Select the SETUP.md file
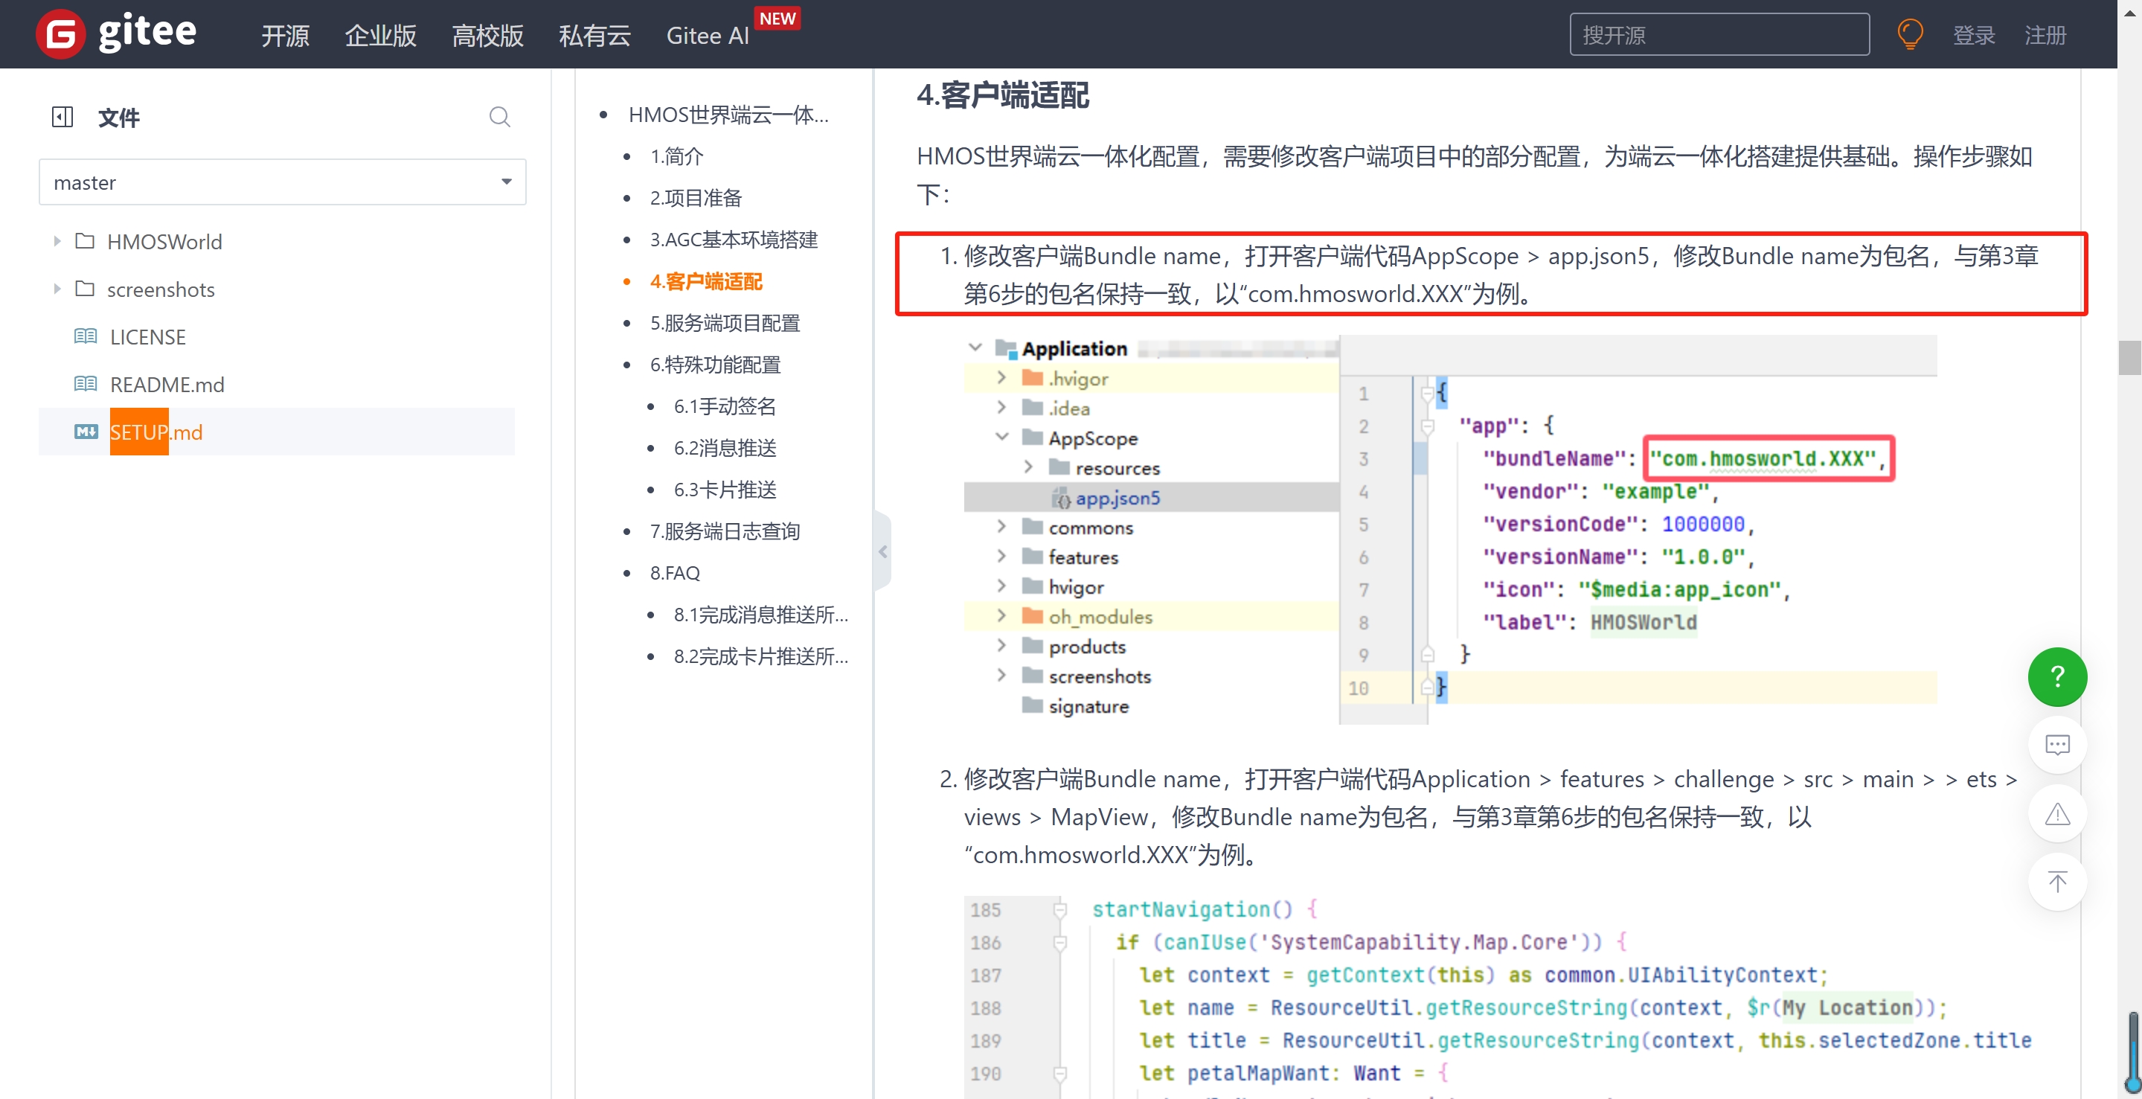The width and height of the screenshot is (2142, 1099). 156,432
